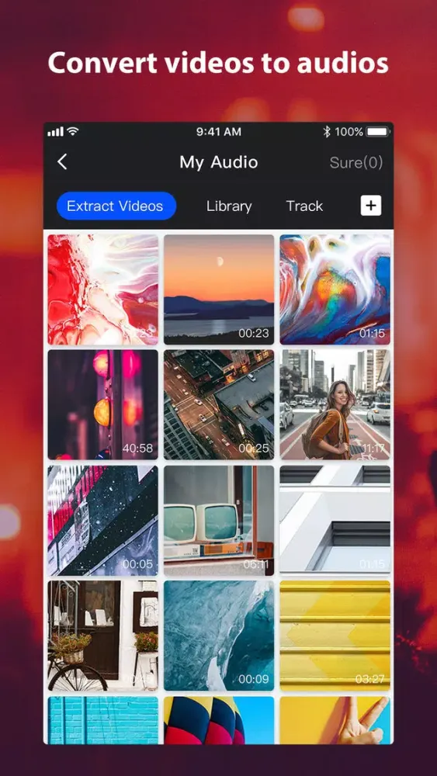Tap the Wi-Fi status icon
Image resolution: width=437 pixels, height=776 pixels.
pos(73,132)
